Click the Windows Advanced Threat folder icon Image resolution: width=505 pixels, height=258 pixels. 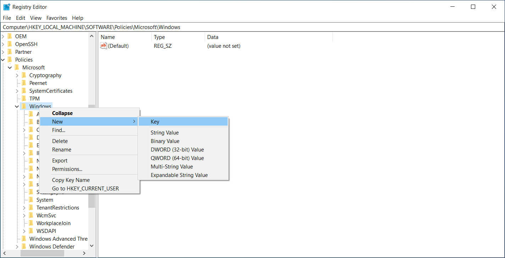tap(24, 239)
